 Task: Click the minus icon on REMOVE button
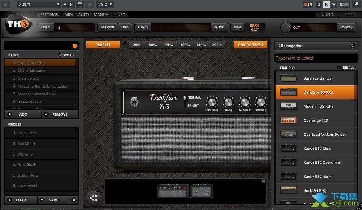pos(46,114)
